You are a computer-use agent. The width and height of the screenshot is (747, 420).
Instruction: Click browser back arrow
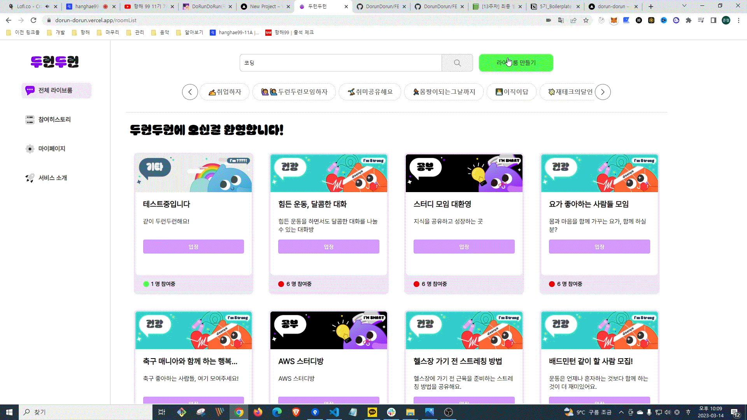(x=9, y=20)
